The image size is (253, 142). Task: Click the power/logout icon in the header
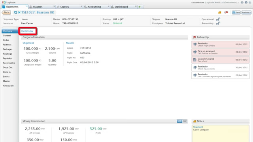[250, 2]
